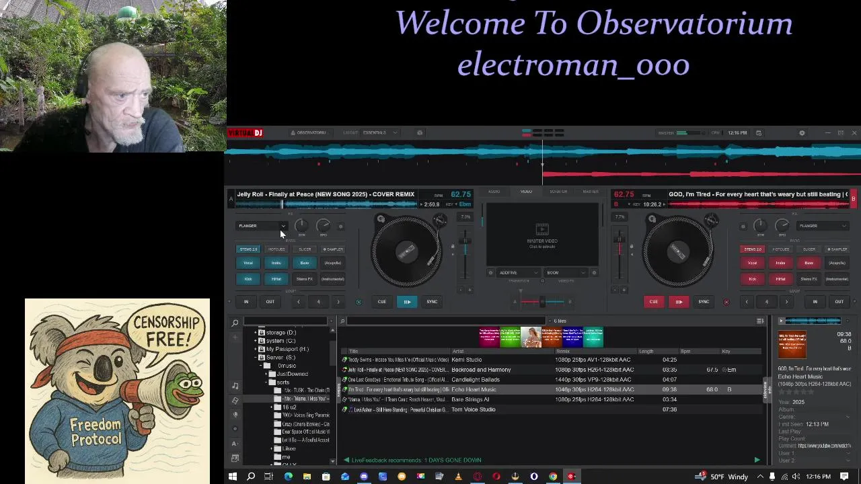Expand storage (D:) drive tree node
861x484 pixels.
255,333
